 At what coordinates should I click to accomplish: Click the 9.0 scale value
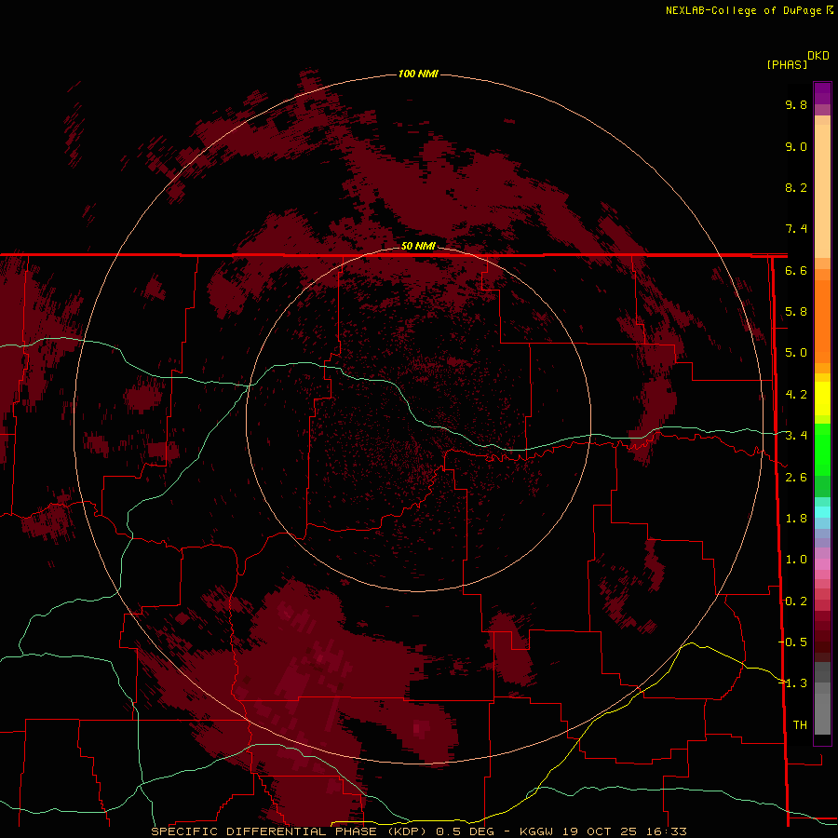point(796,146)
